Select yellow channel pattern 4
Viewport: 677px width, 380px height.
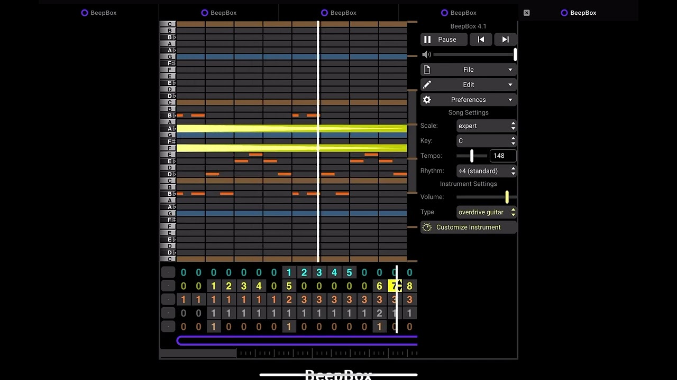click(259, 286)
